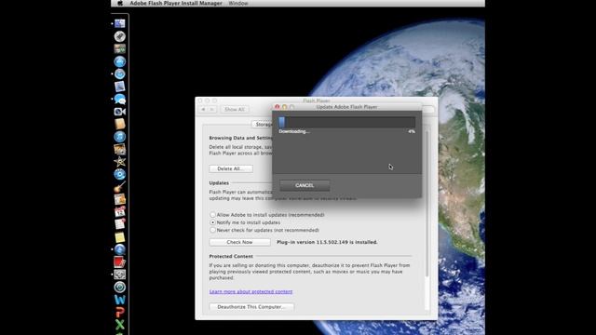This screenshot has height=335, width=596.
Task: Open Mission Control in the dock
Action: pyautogui.click(x=120, y=48)
